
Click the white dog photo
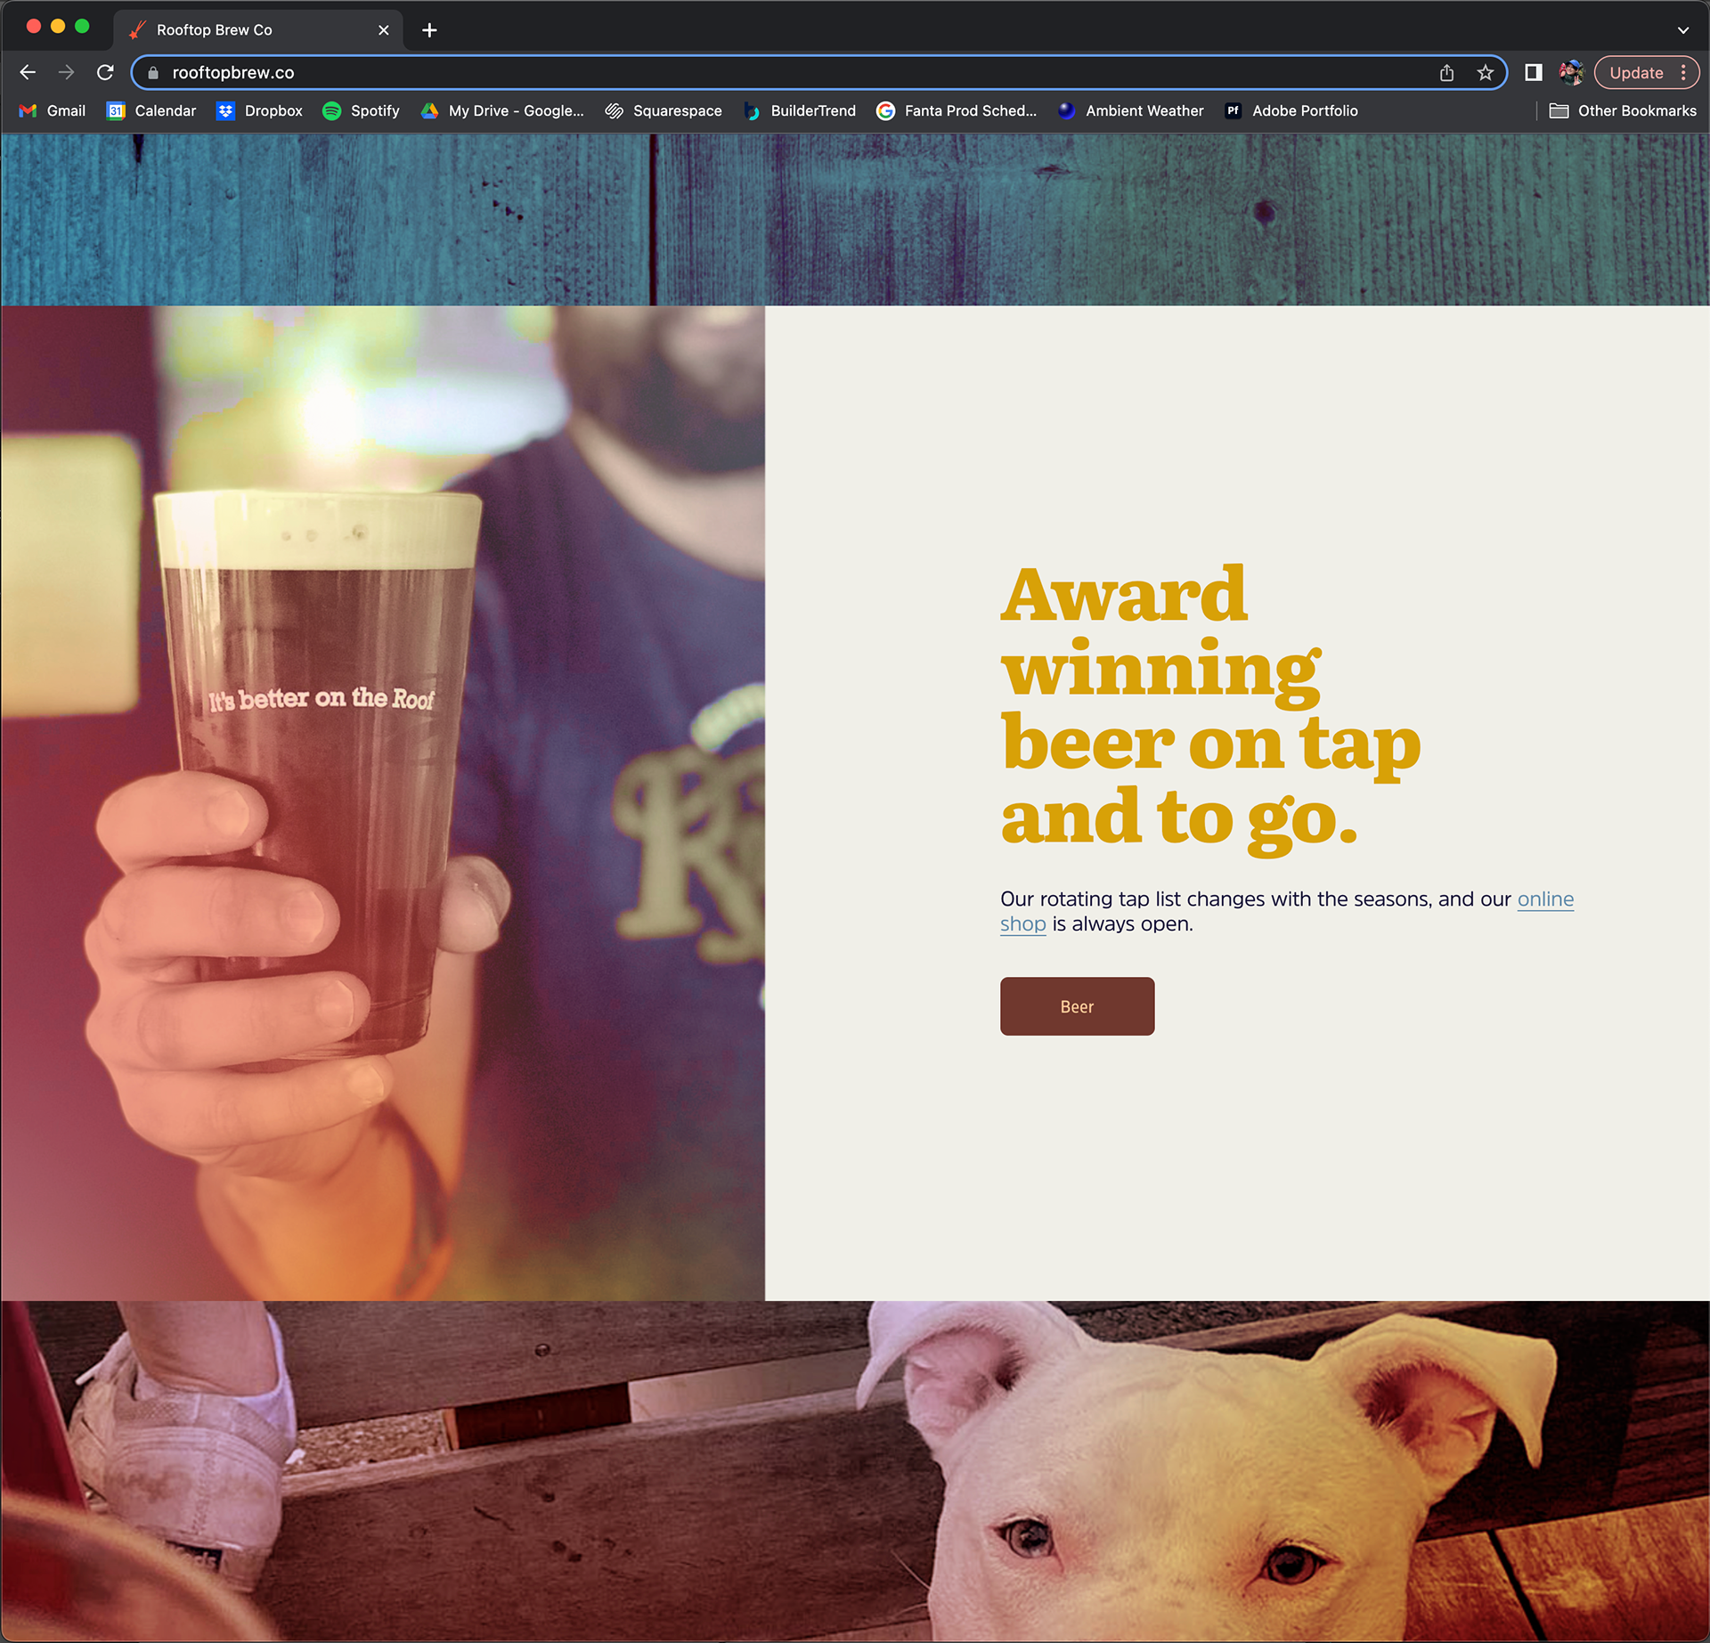coord(855,1471)
